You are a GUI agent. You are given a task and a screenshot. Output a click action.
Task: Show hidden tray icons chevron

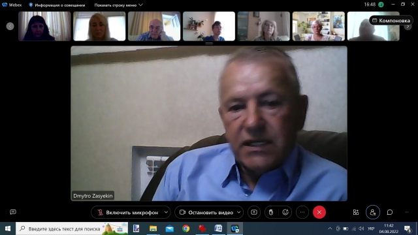point(330,228)
